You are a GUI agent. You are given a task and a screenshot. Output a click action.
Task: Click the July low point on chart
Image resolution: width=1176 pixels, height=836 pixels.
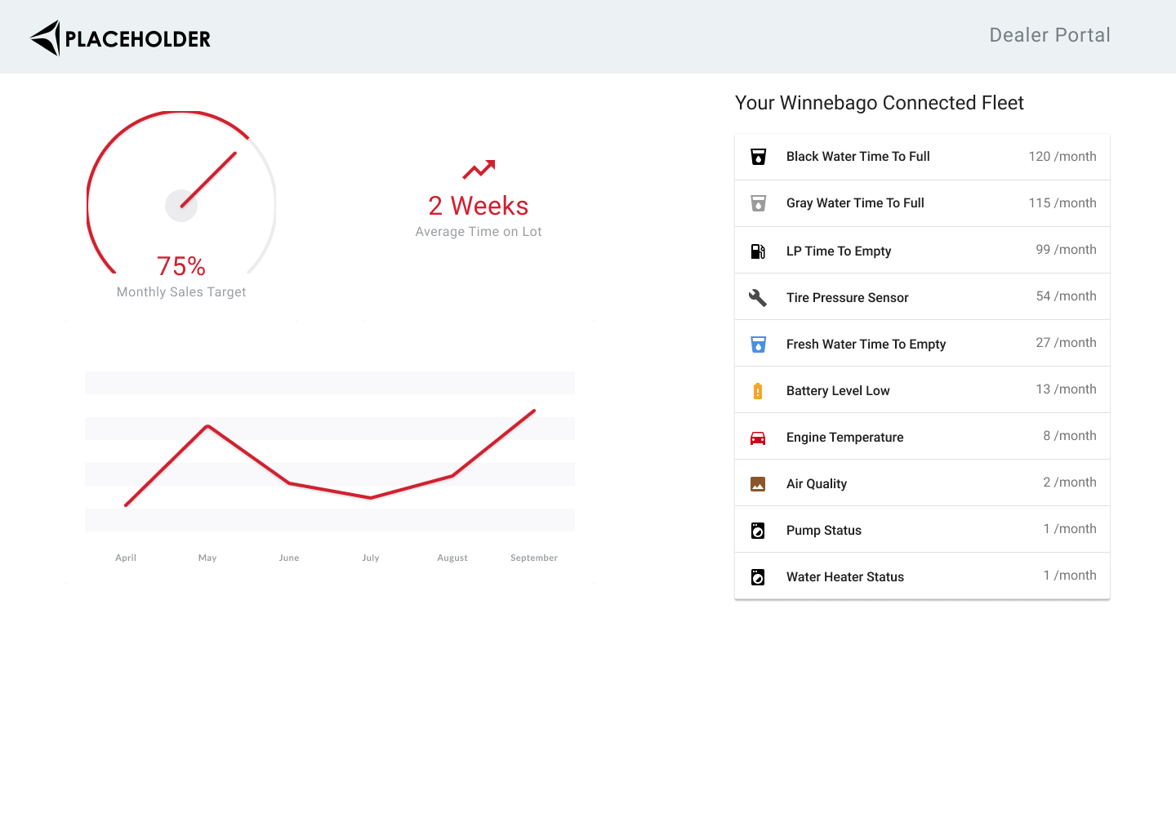[371, 498]
